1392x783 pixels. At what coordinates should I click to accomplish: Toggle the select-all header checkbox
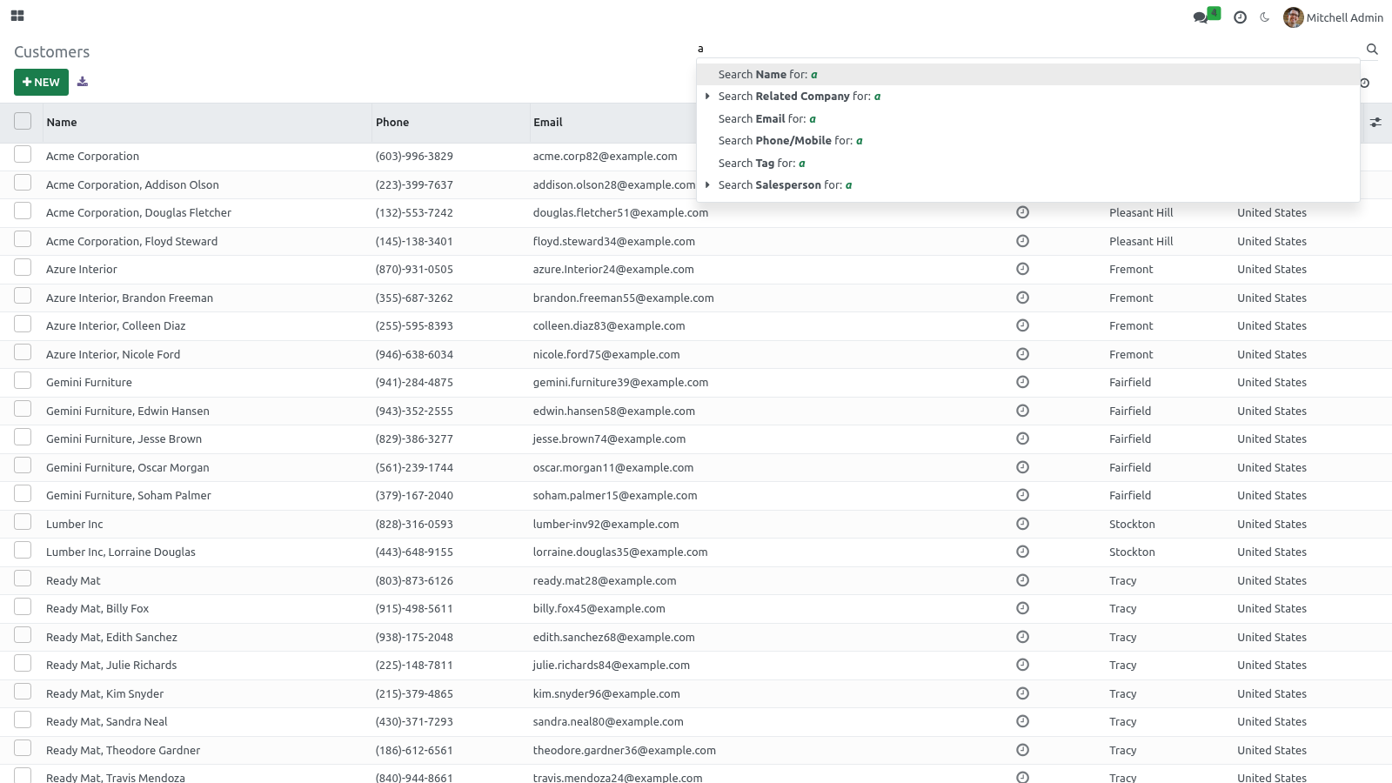[23, 122]
